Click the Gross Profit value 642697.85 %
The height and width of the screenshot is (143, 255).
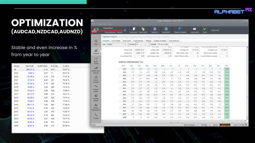pyautogui.click(x=139, y=50)
